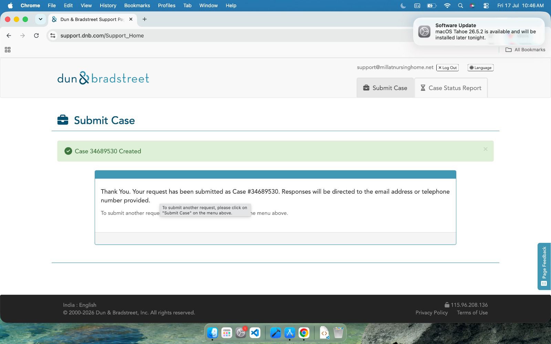This screenshot has height=344, width=551.
Task: Expand the tab search dropdown arrow
Action: (41, 19)
